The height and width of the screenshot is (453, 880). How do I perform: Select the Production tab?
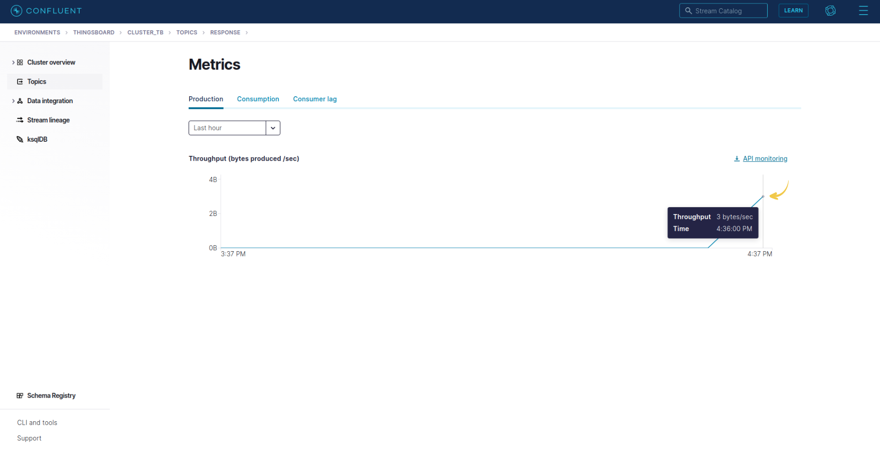tap(206, 99)
